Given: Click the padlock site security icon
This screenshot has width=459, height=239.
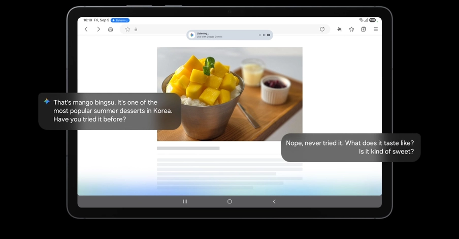Looking at the screenshot, I should point(136,29).
